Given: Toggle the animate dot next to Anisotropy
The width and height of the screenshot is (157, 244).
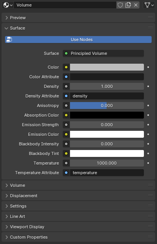Looking at the screenshot, I should tap(148, 106).
